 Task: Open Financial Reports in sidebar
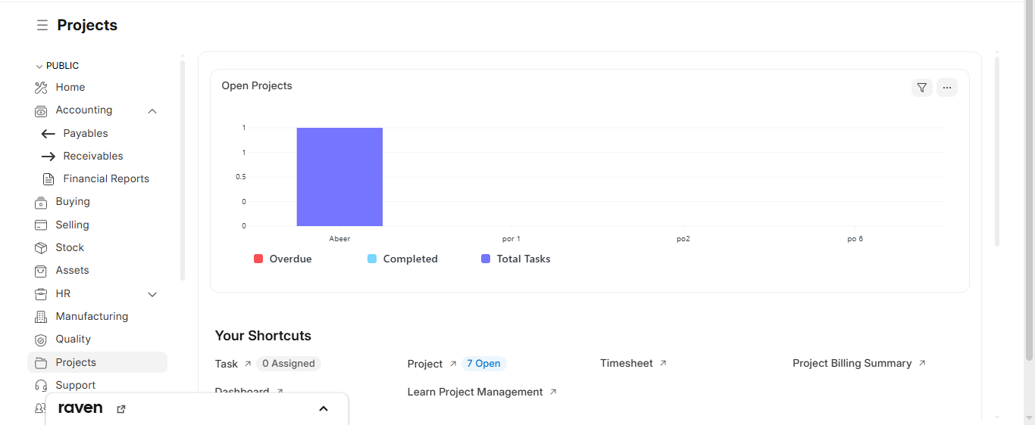tap(105, 179)
